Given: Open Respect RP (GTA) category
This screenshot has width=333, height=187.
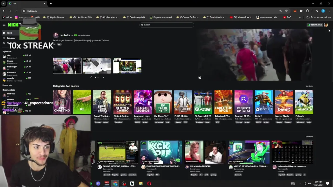Looking at the screenshot, I should (x=244, y=102).
